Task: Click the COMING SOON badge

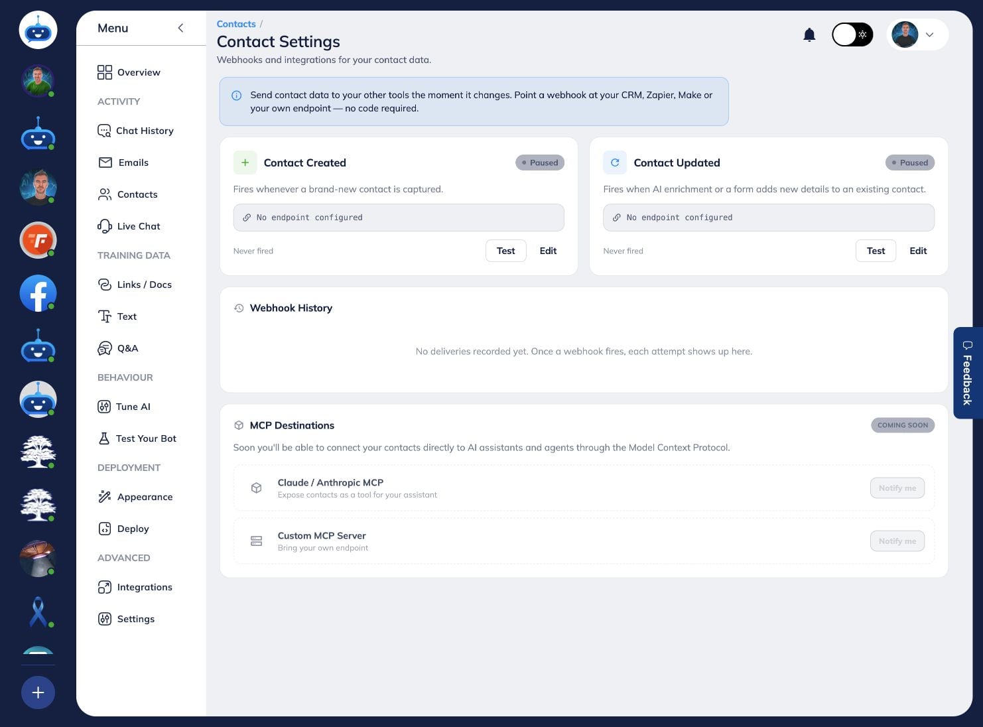Action: [903, 425]
